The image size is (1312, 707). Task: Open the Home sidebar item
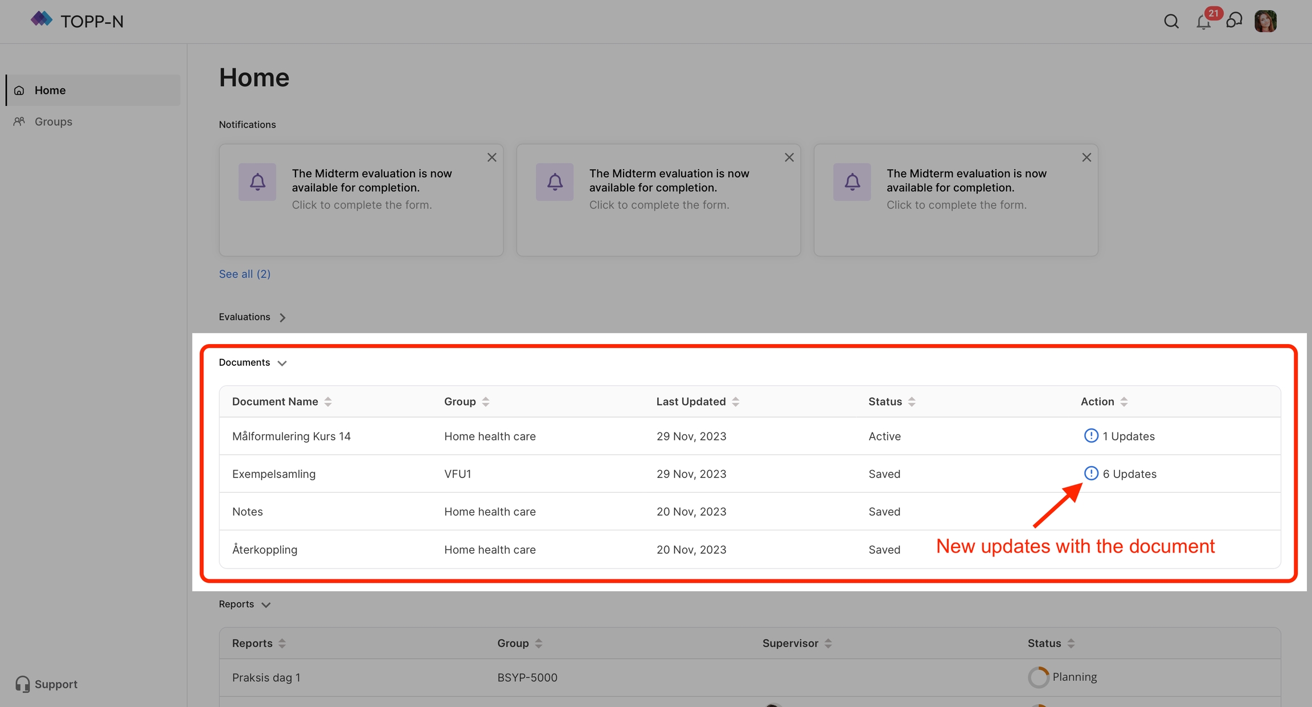click(x=50, y=90)
